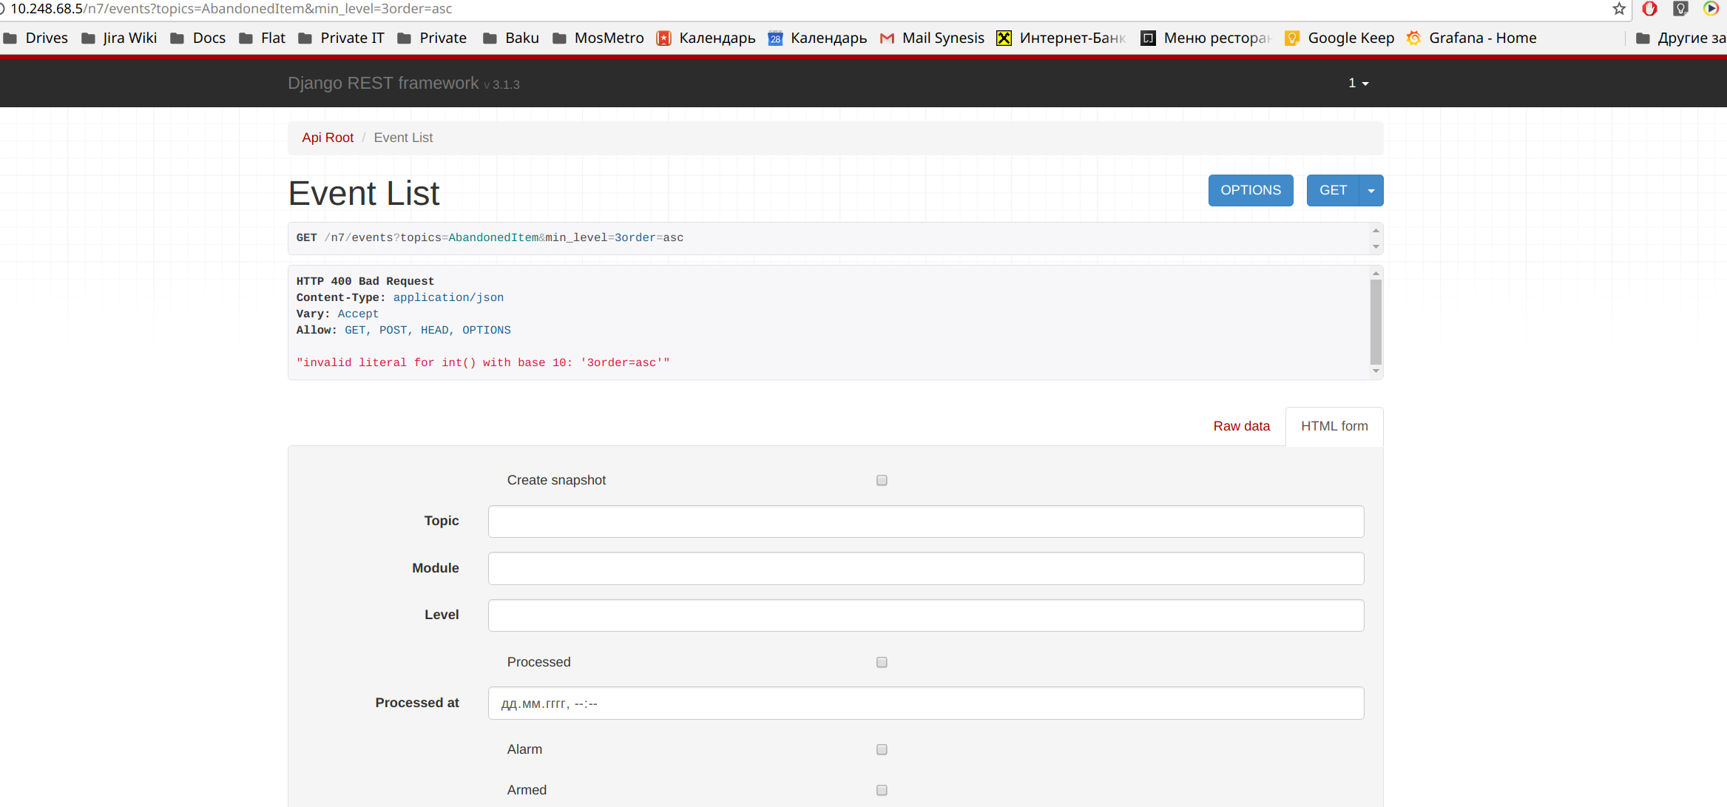The width and height of the screenshot is (1727, 807).
Task: Open the Flat bookmark folder
Action: [263, 38]
